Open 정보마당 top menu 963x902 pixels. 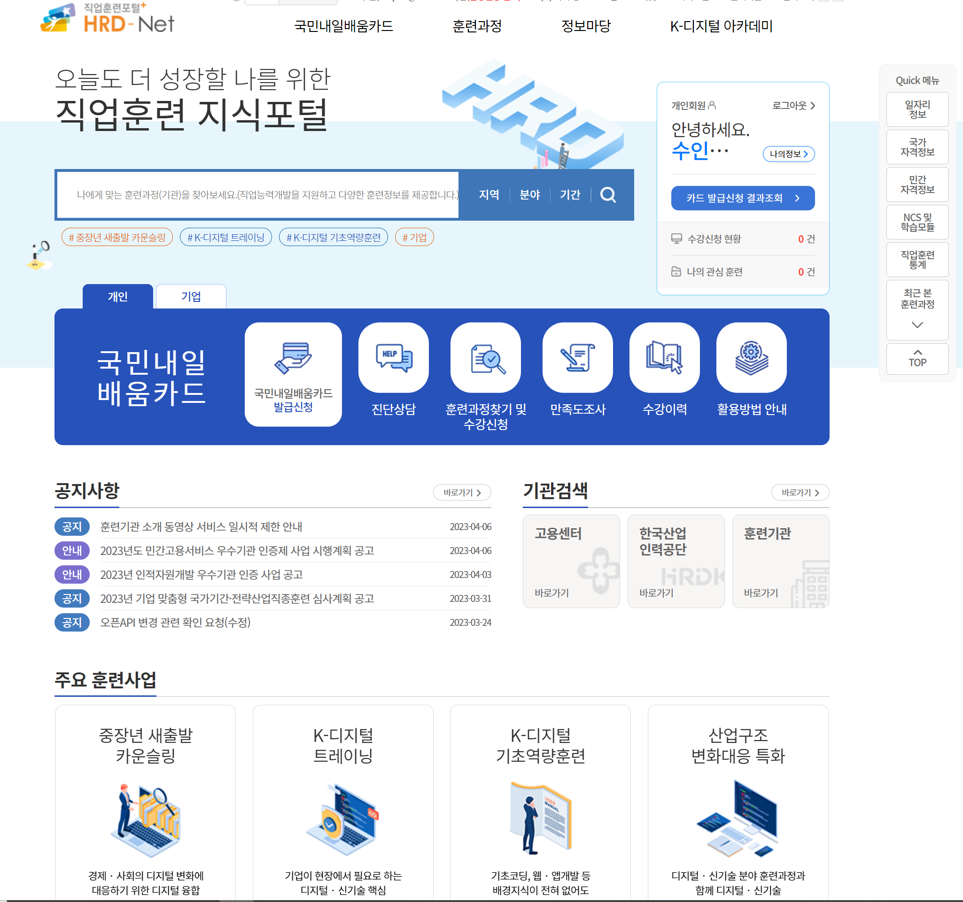pos(586,26)
